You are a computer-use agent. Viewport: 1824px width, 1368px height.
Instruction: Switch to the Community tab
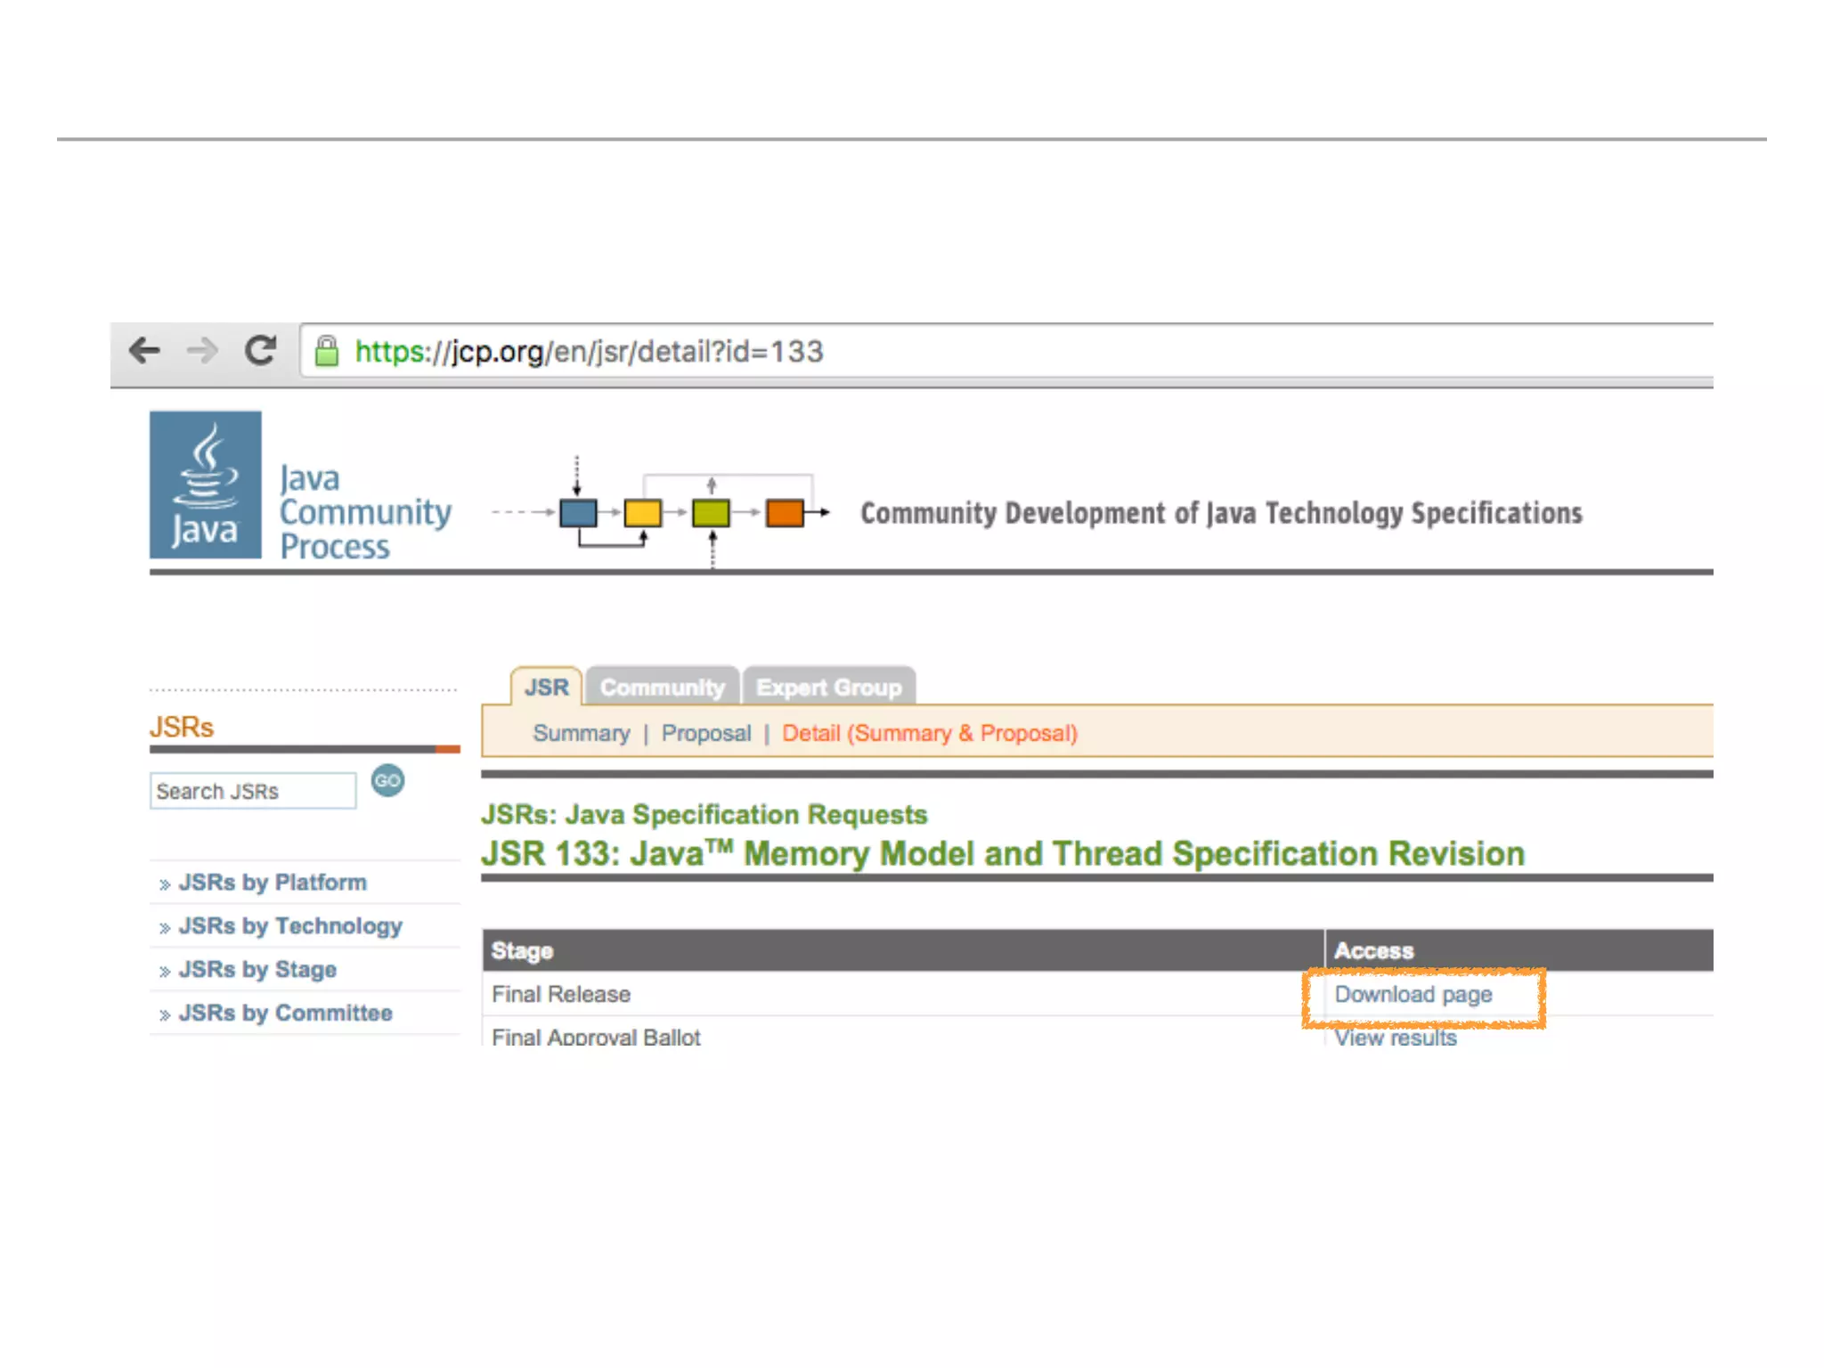pos(662,688)
